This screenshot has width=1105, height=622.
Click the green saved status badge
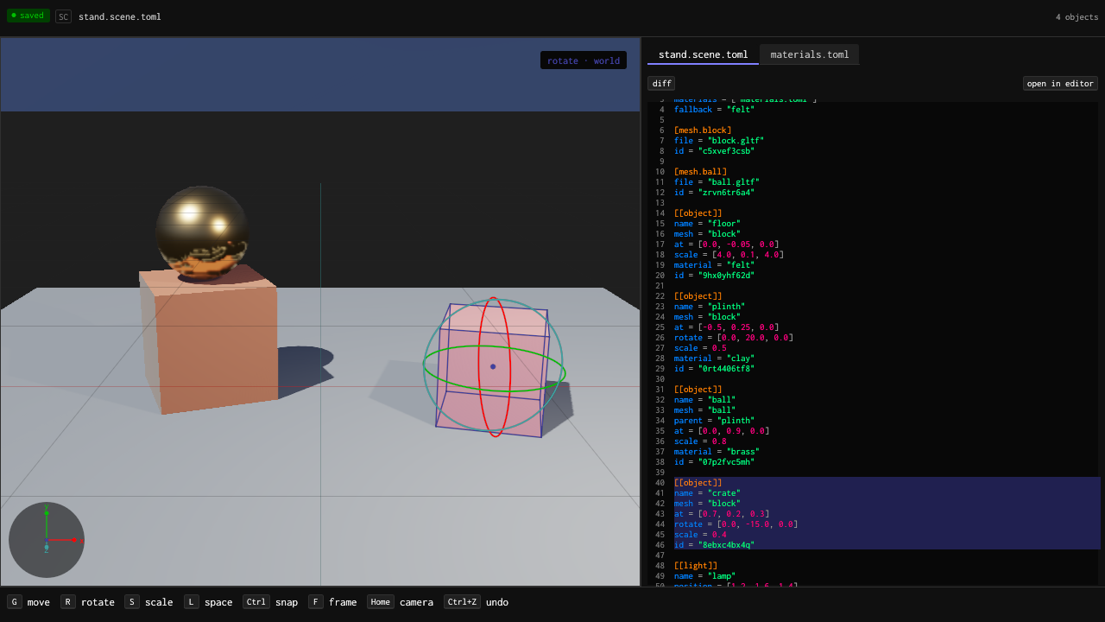[x=28, y=16]
